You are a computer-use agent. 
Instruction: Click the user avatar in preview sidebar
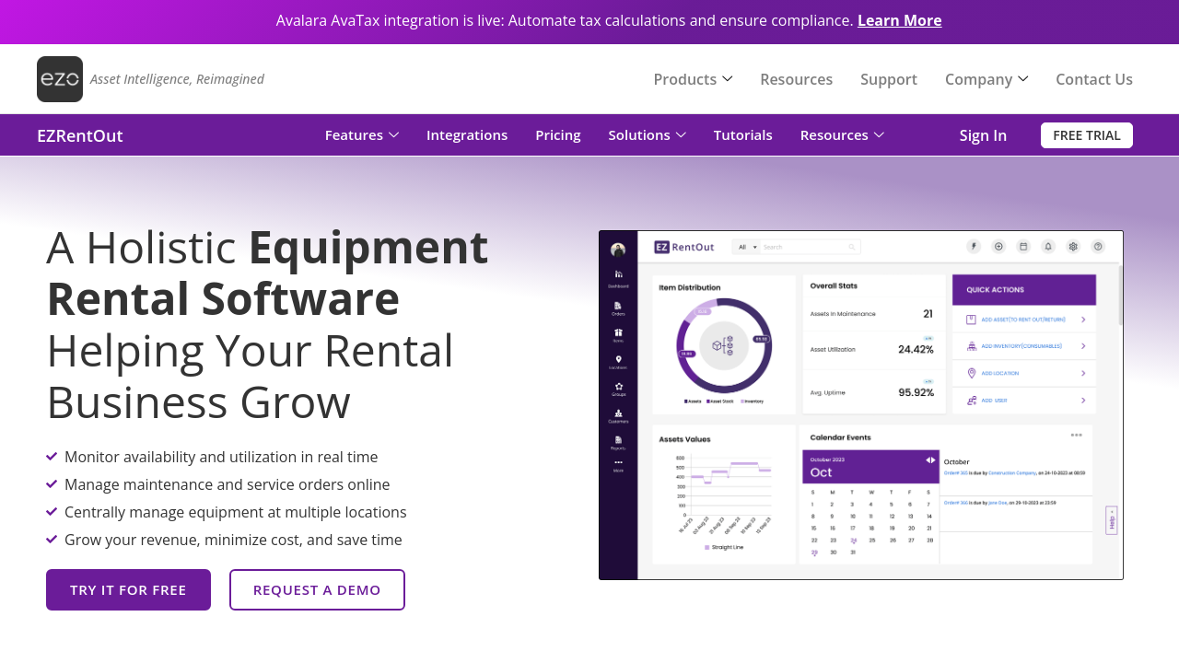click(618, 250)
